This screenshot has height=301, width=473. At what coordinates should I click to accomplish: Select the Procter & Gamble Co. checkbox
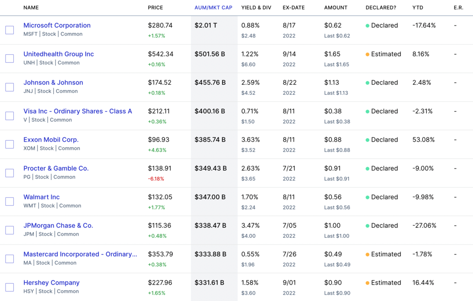(10, 173)
